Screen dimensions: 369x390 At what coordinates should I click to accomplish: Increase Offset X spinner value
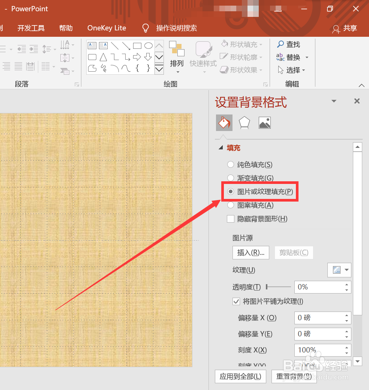pyautogui.click(x=346, y=315)
